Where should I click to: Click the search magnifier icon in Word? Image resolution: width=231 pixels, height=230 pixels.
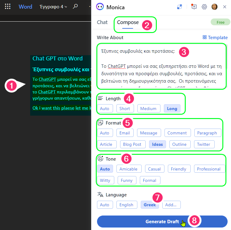click(75, 6)
